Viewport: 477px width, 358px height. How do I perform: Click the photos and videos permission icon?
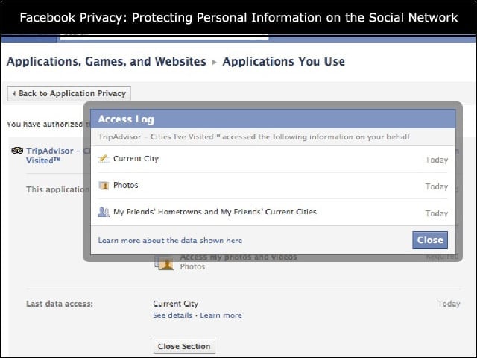pos(165,263)
